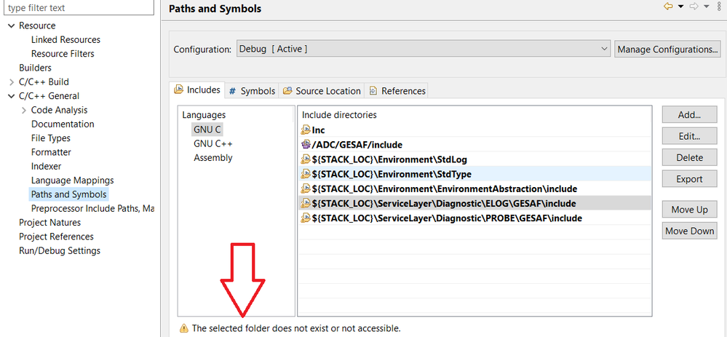
Task: Switch to the Symbols tab
Action: [252, 91]
